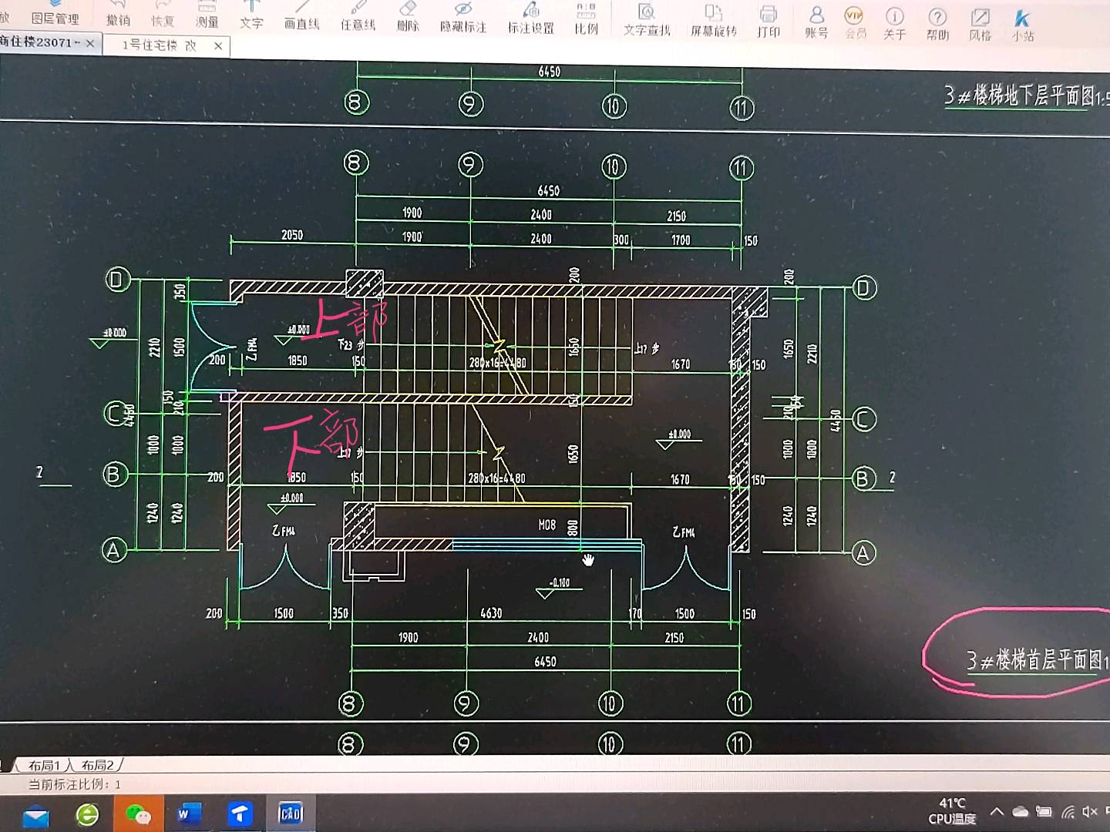
Task: Click the 4630 bottom dimension text
Action: (x=491, y=613)
